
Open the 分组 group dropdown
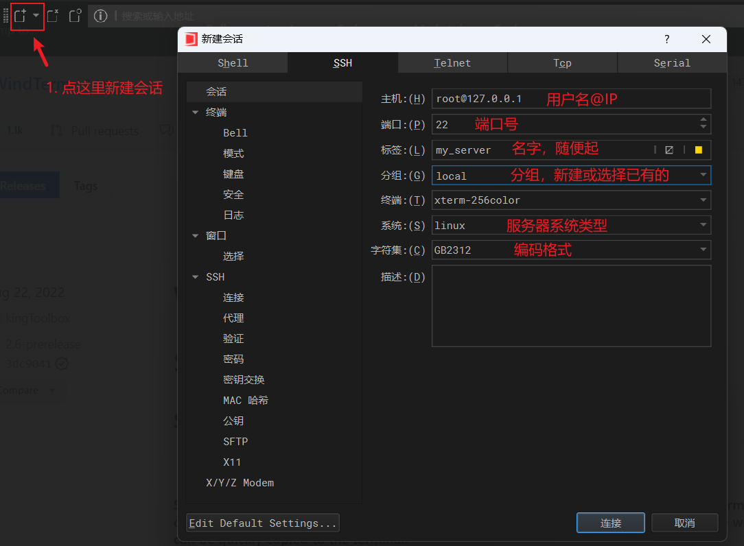click(704, 175)
